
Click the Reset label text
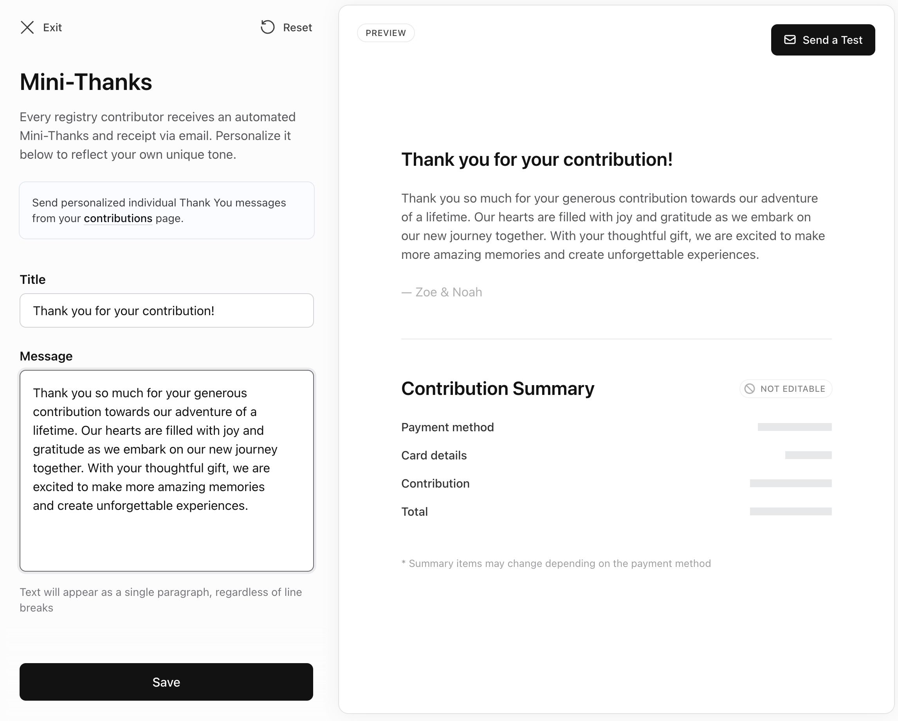[x=298, y=27]
